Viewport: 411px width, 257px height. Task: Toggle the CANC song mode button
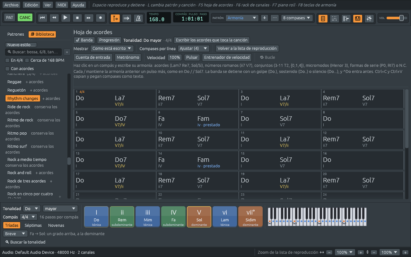[x=25, y=18]
